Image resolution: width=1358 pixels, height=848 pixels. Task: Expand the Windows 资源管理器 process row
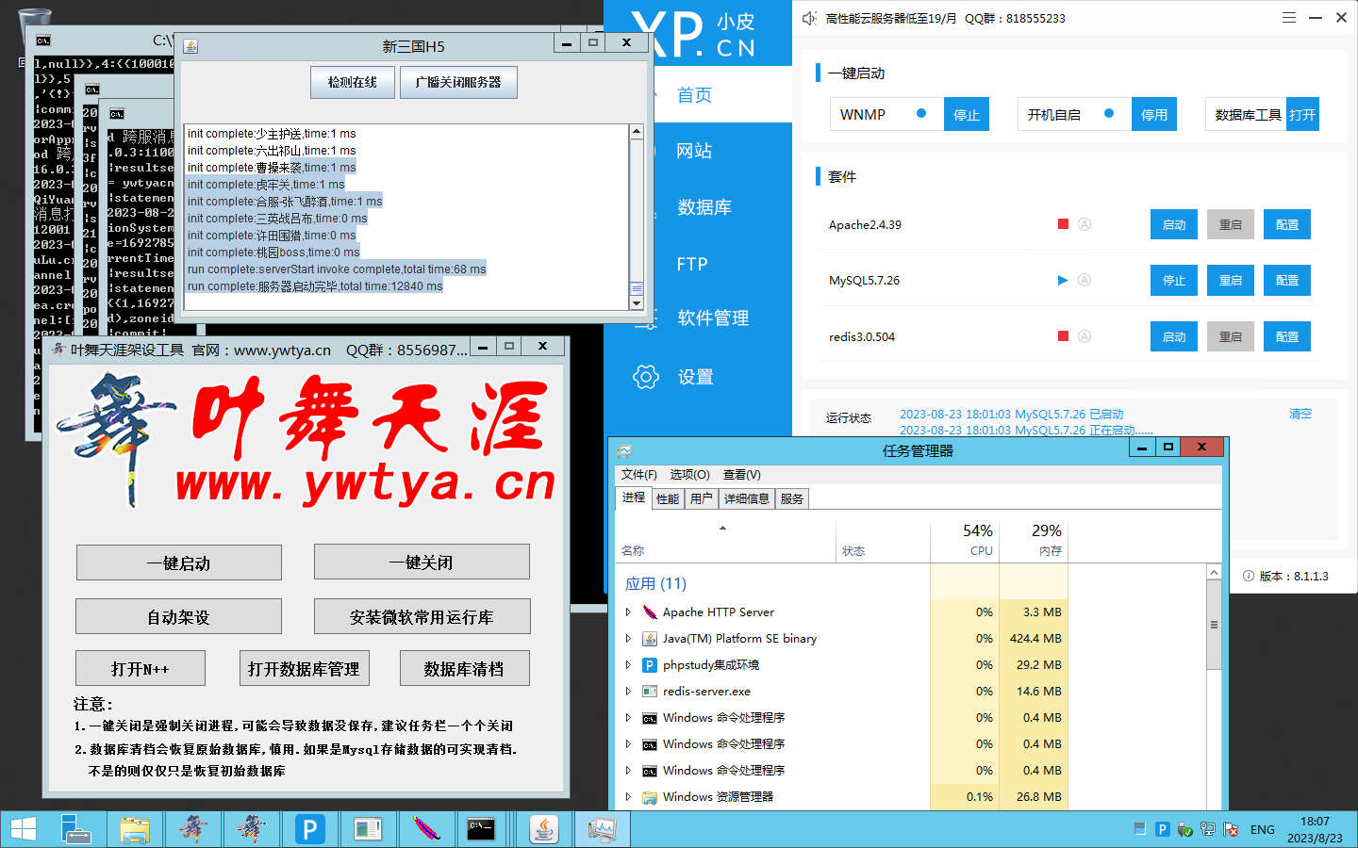(x=628, y=796)
